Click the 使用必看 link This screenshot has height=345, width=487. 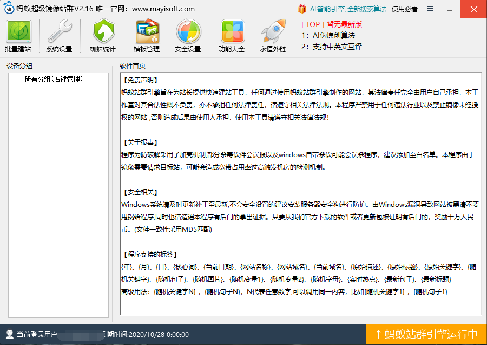(x=405, y=9)
